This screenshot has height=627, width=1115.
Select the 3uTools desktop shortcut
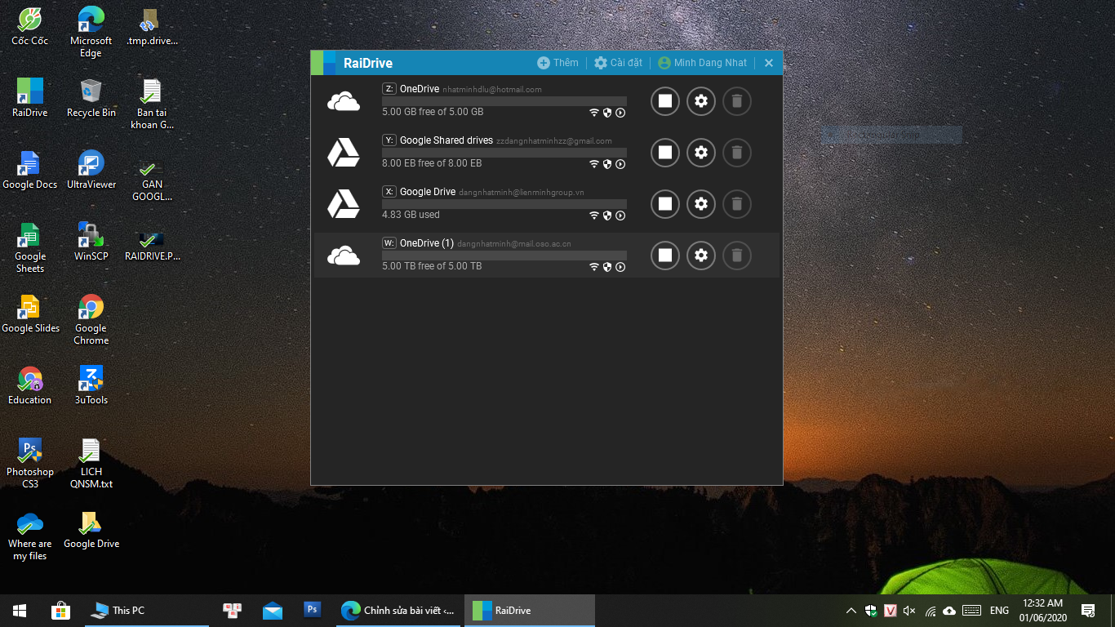(91, 385)
